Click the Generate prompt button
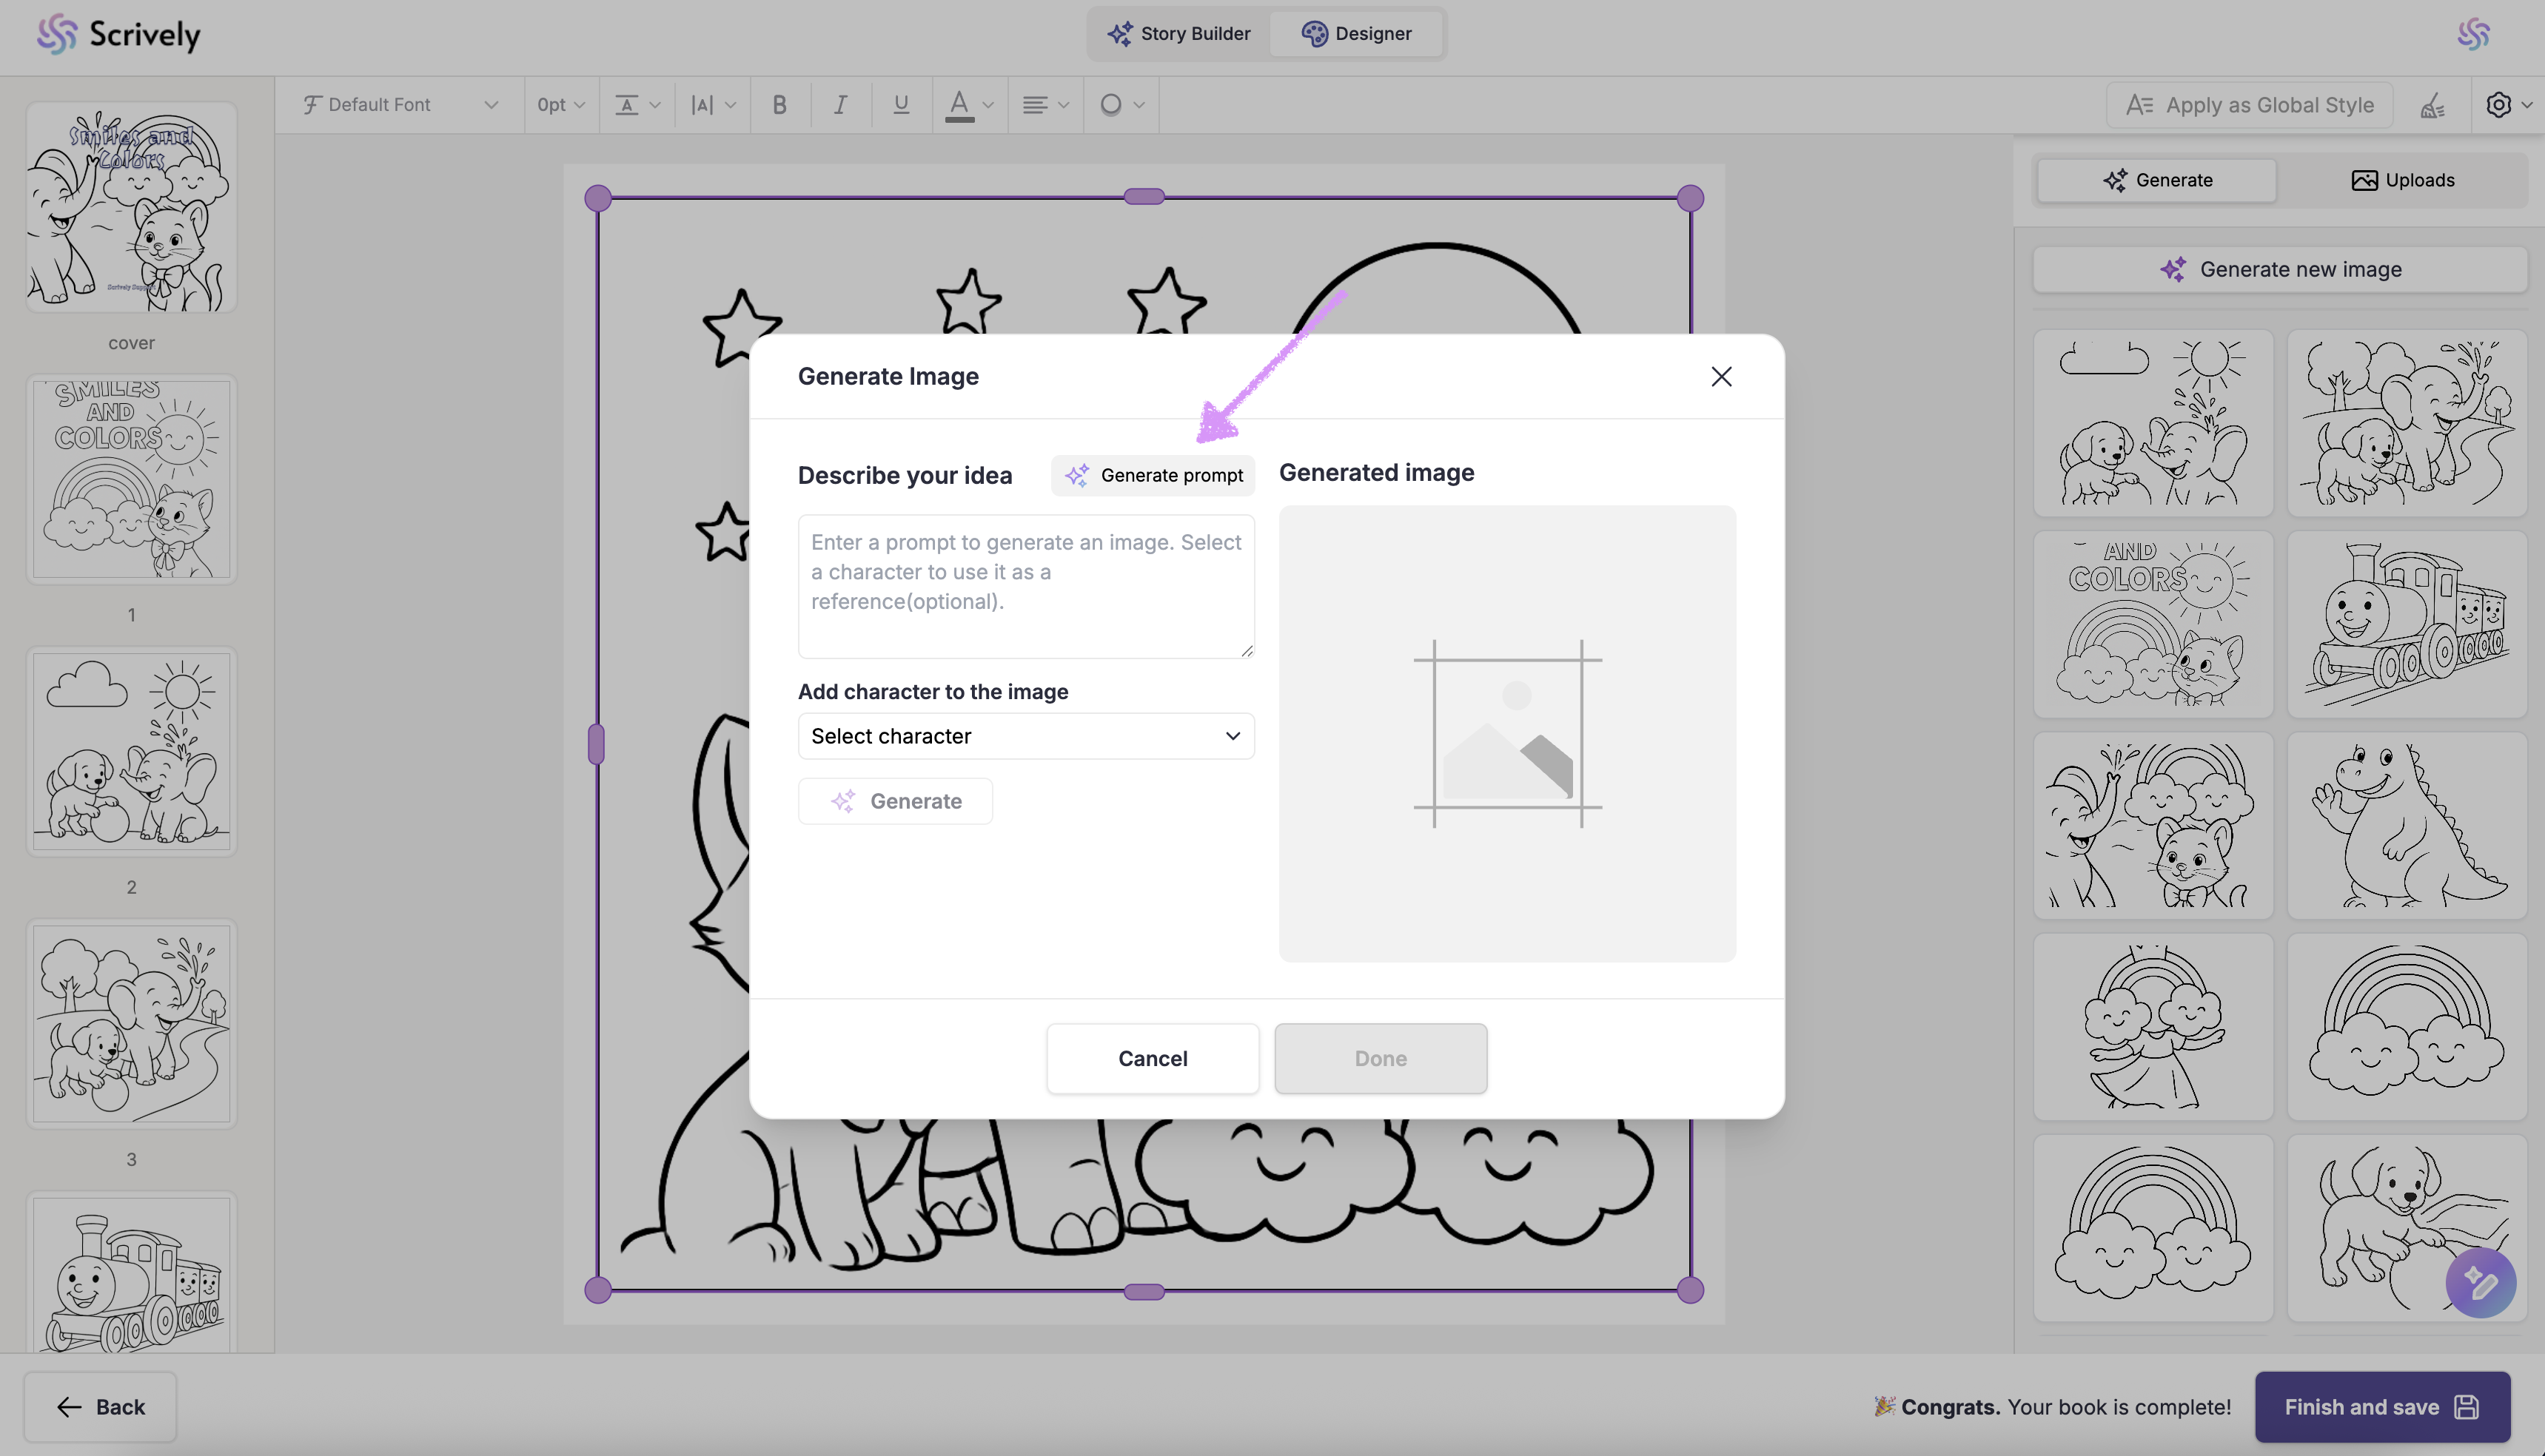This screenshot has width=2545, height=1456. click(1153, 475)
